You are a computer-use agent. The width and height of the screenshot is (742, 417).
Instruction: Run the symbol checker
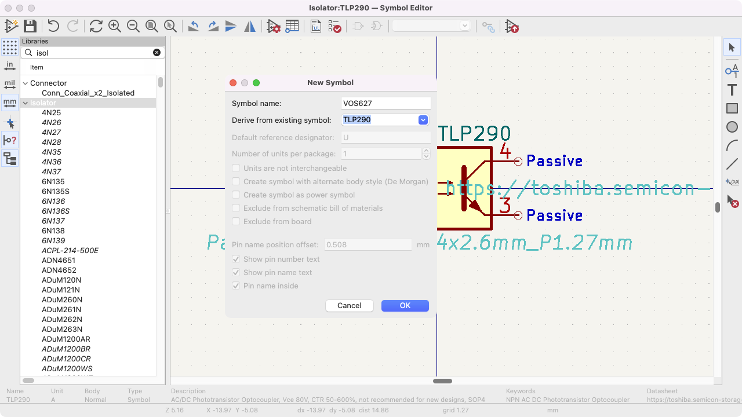click(x=334, y=26)
